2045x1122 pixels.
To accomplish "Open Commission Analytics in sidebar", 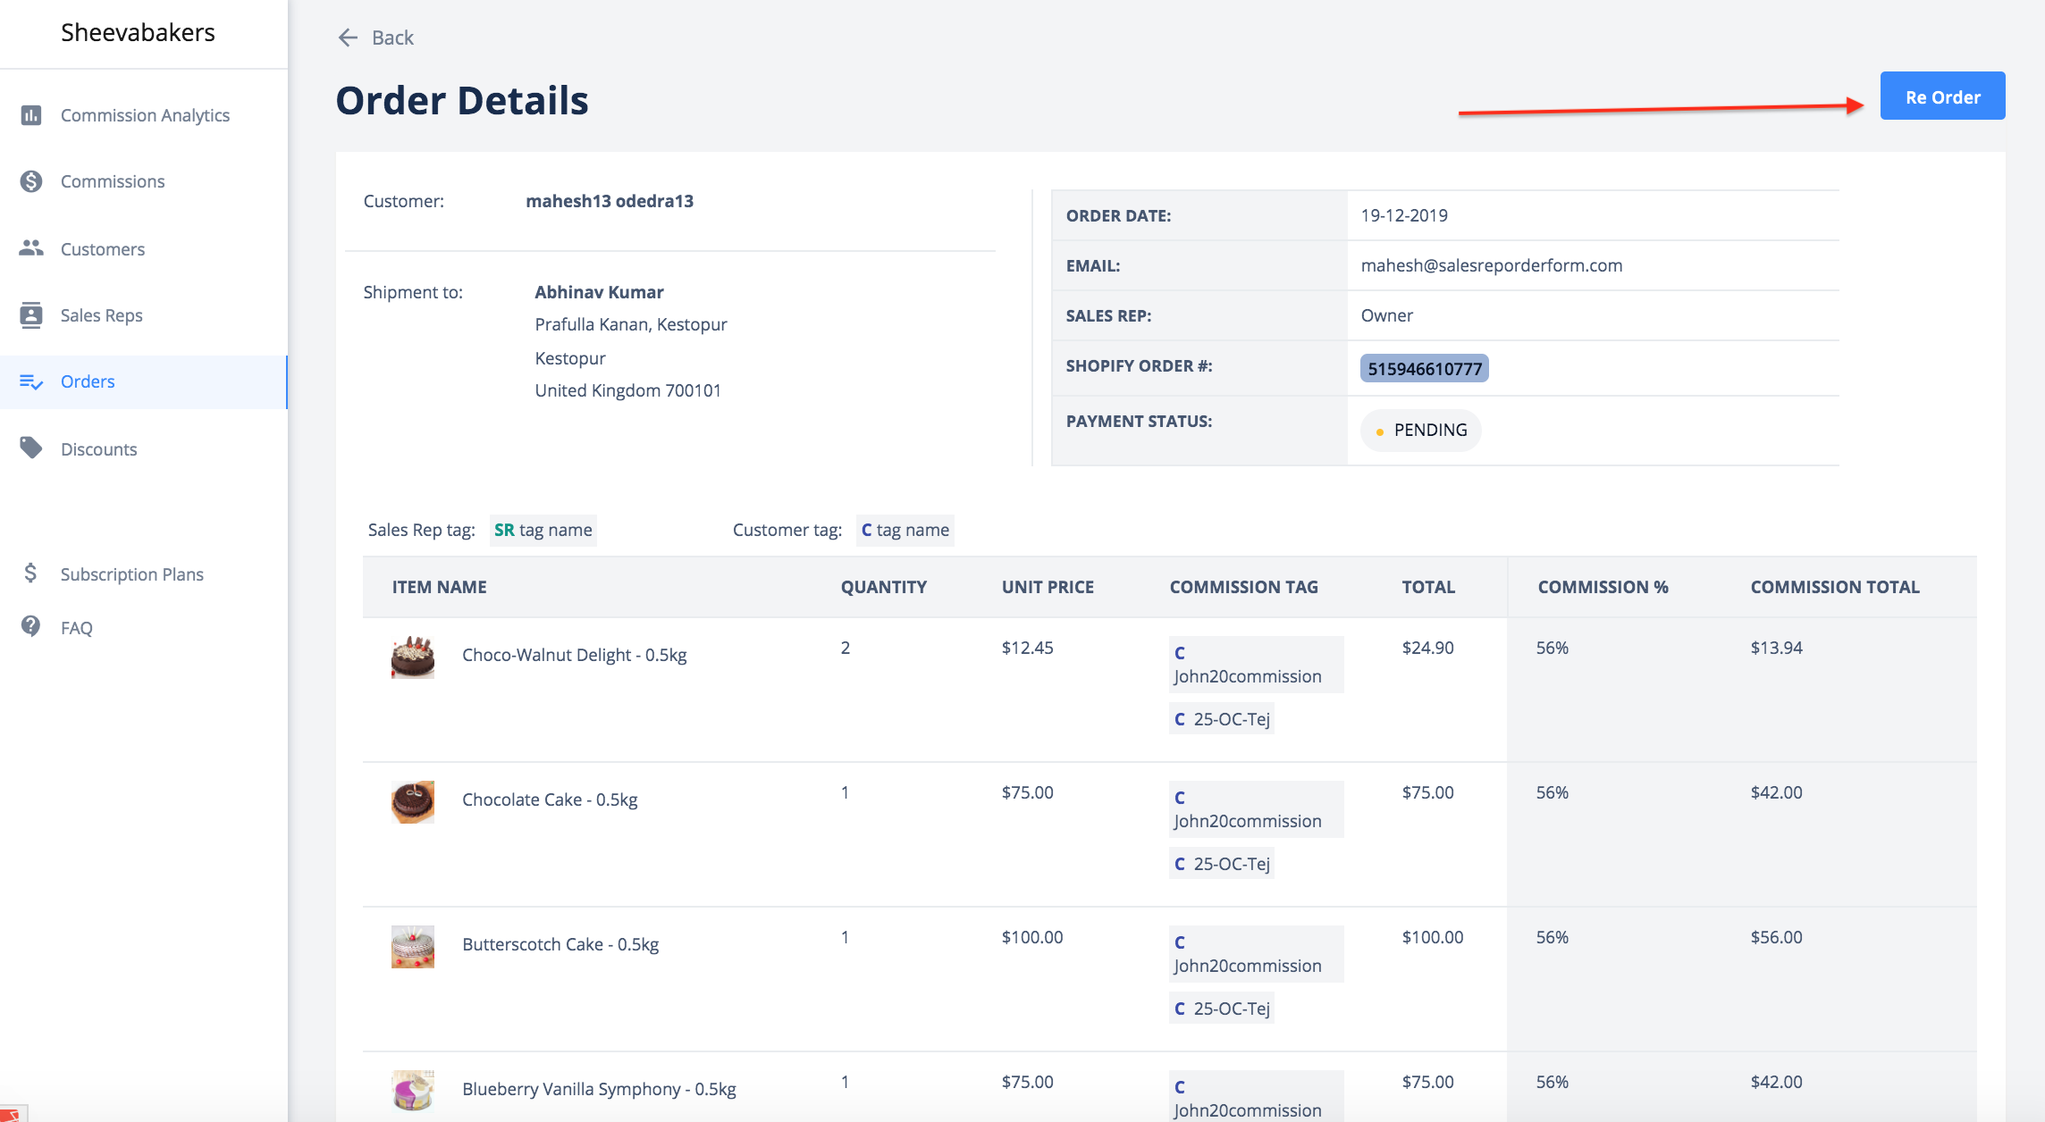I will tap(145, 115).
